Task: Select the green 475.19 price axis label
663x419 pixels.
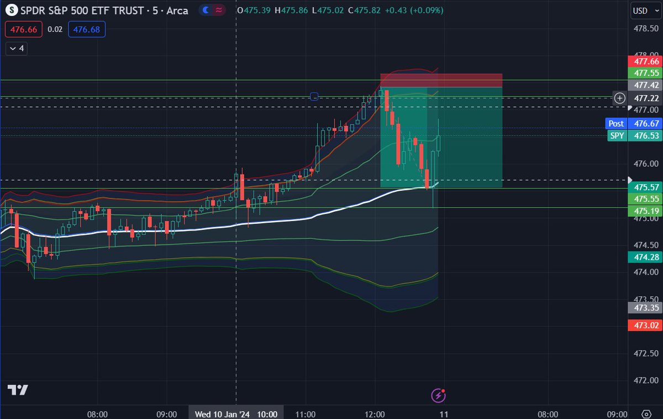Action: (645, 211)
